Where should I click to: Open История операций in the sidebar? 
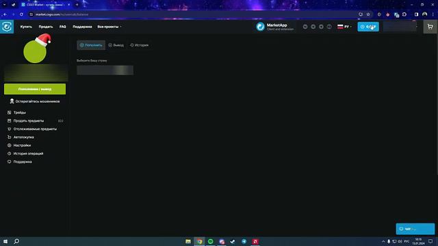click(x=29, y=154)
